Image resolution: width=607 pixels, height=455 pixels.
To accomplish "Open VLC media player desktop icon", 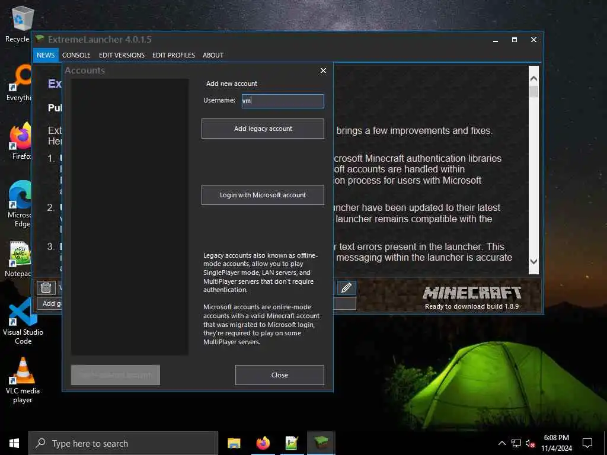I will point(23,381).
